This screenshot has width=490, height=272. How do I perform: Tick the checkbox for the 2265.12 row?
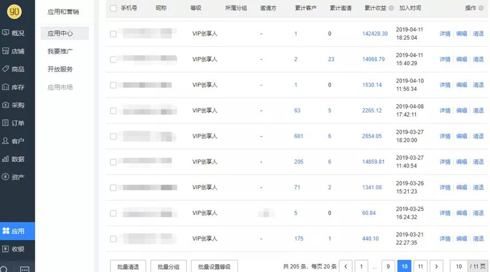click(x=113, y=110)
